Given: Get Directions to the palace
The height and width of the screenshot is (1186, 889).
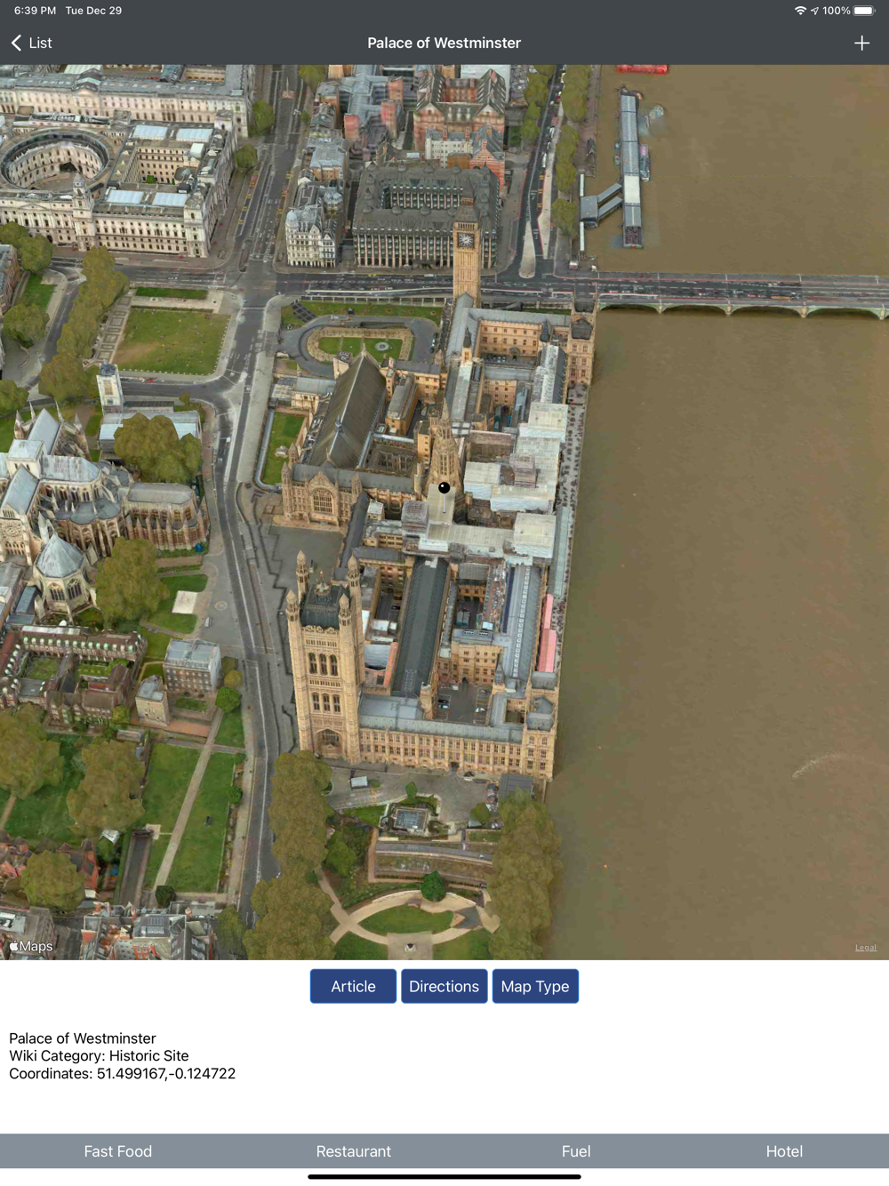Looking at the screenshot, I should click(444, 986).
